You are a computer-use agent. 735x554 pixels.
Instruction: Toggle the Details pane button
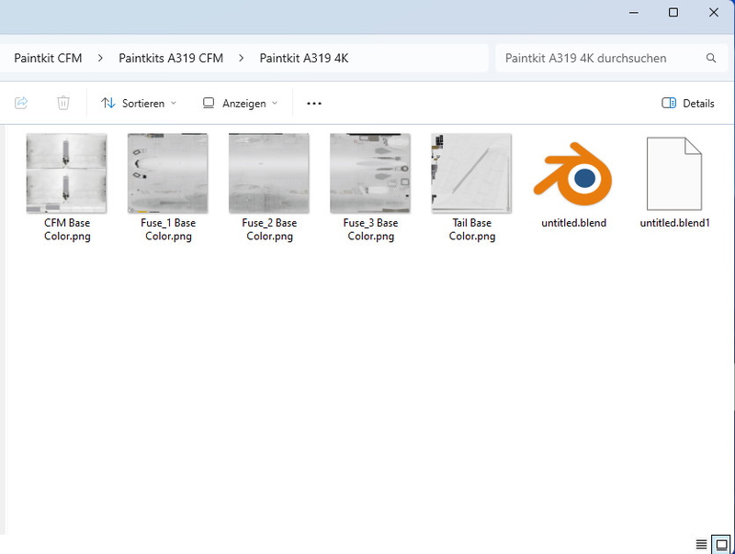[x=688, y=104]
